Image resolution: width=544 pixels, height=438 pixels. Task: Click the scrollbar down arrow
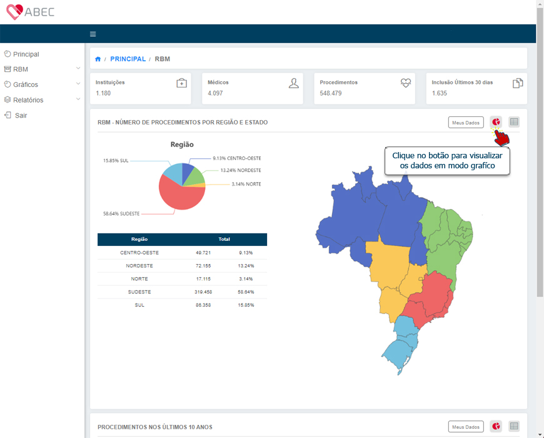click(x=540, y=434)
